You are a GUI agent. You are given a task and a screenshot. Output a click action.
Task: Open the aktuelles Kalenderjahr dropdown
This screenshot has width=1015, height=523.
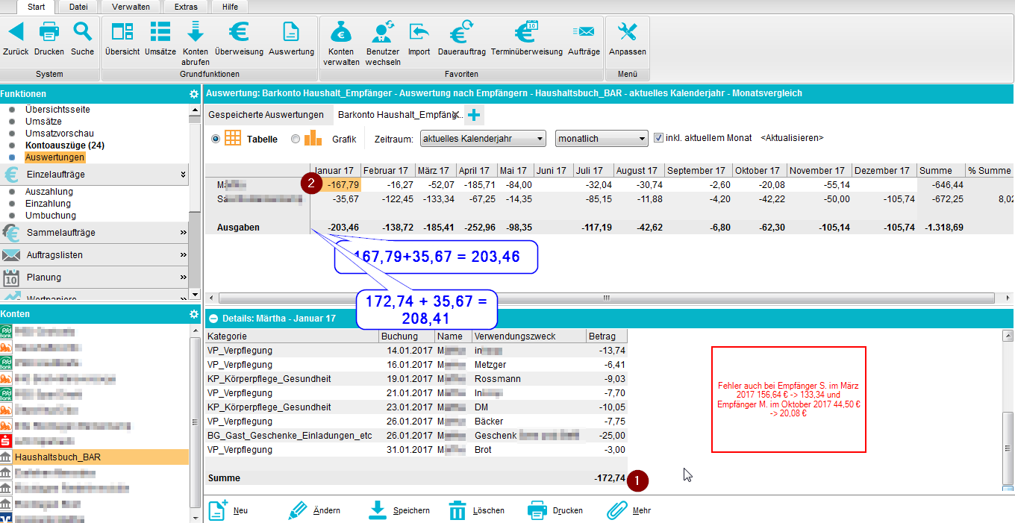tap(483, 139)
